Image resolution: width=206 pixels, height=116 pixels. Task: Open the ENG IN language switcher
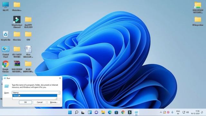178,112
